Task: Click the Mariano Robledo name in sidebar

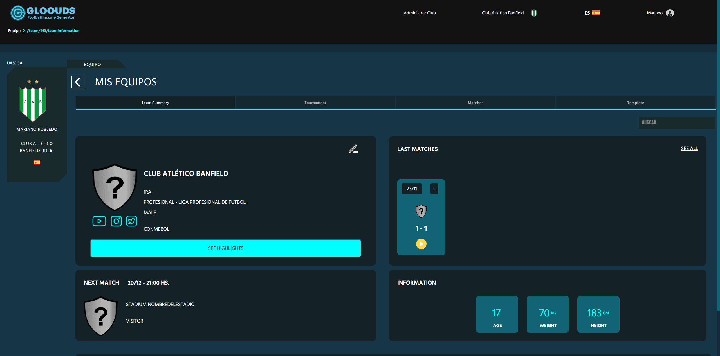Action: (x=37, y=129)
